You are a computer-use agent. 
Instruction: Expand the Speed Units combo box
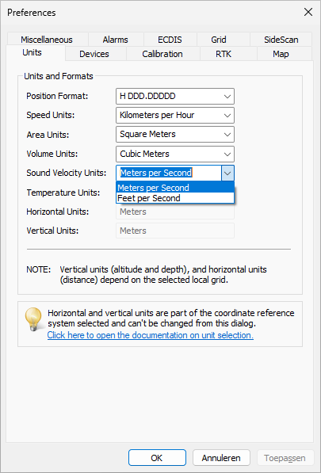point(175,115)
